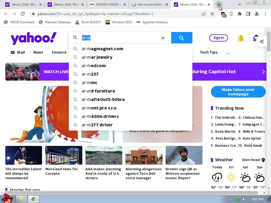Click the pink-blue striped extension icon
271x203 pixels.
click(x=231, y=14)
